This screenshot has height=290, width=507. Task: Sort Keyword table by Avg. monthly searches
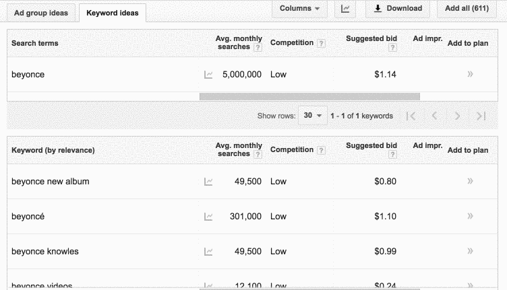[x=239, y=149]
